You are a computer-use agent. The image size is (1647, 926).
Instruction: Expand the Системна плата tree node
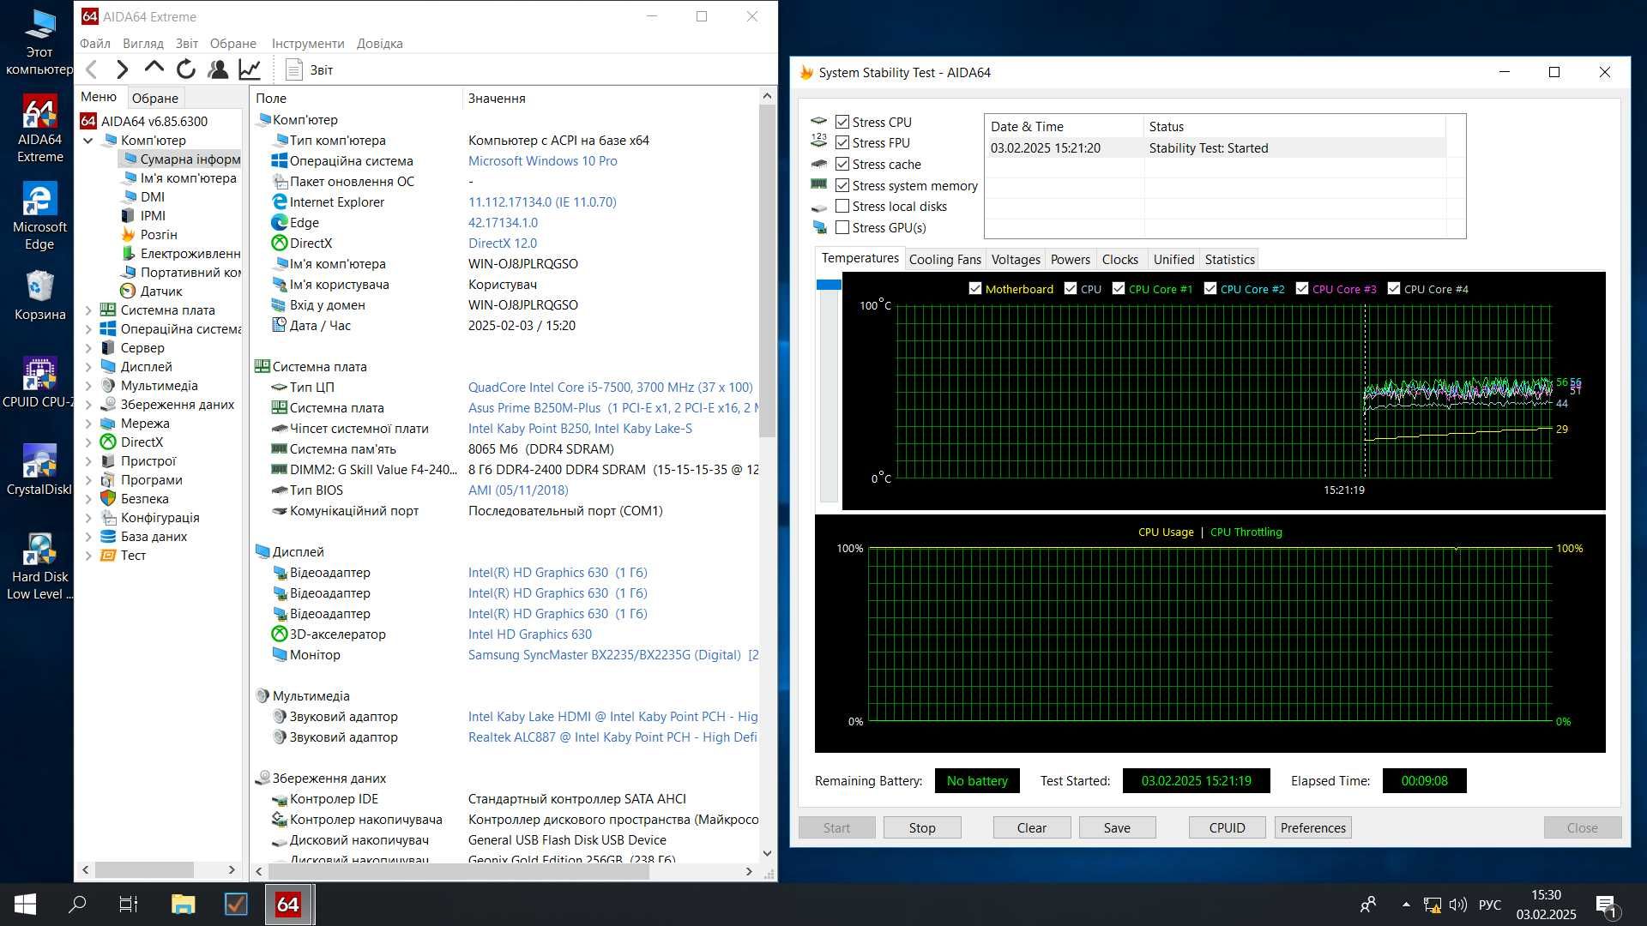[x=88, y=310]
